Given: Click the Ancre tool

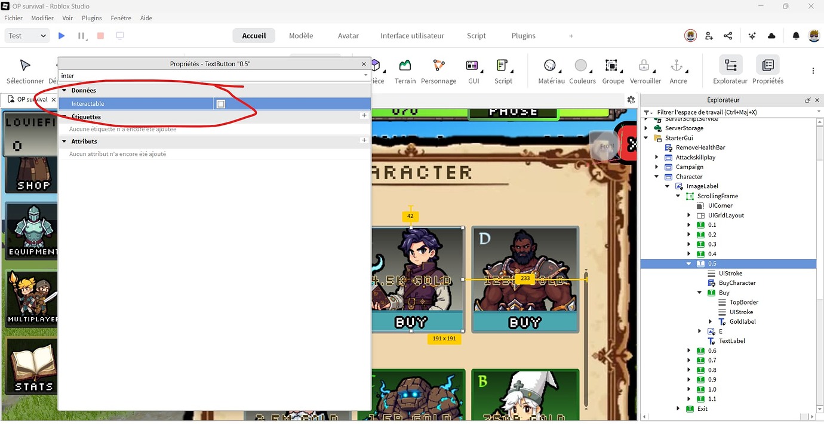Looking at the screenshot, I should (677, 72).
